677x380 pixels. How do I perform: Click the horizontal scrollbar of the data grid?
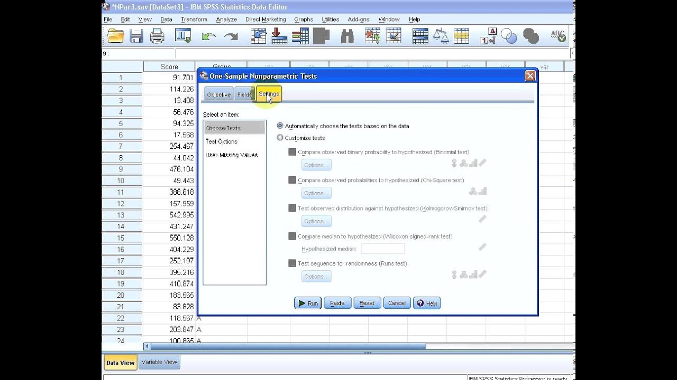[288, 347]
